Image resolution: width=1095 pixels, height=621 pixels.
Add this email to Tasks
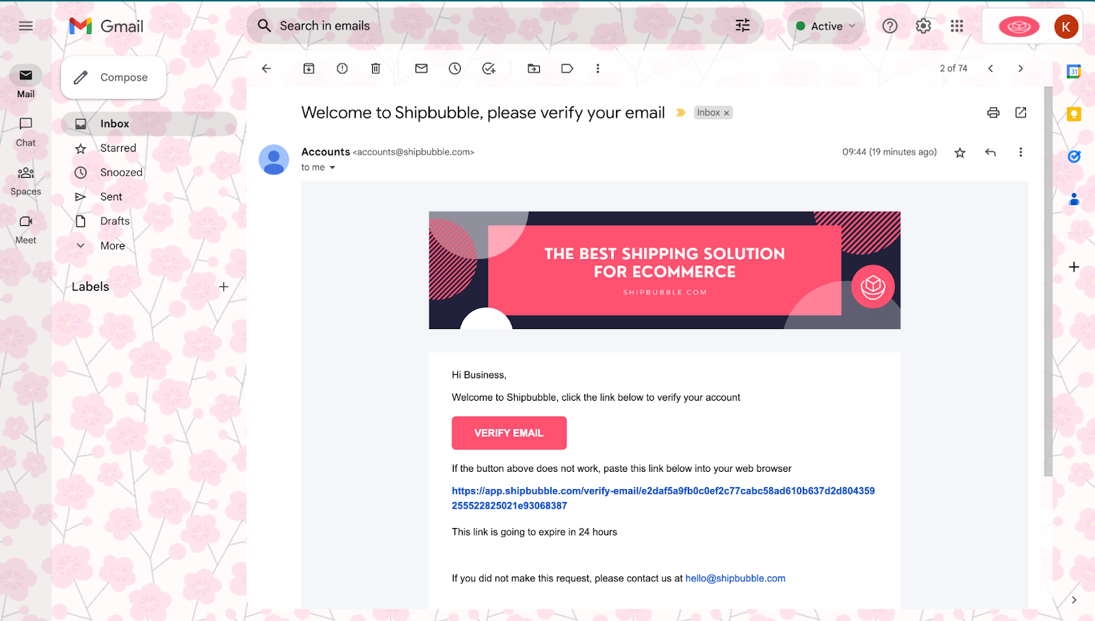coord(489,68)
